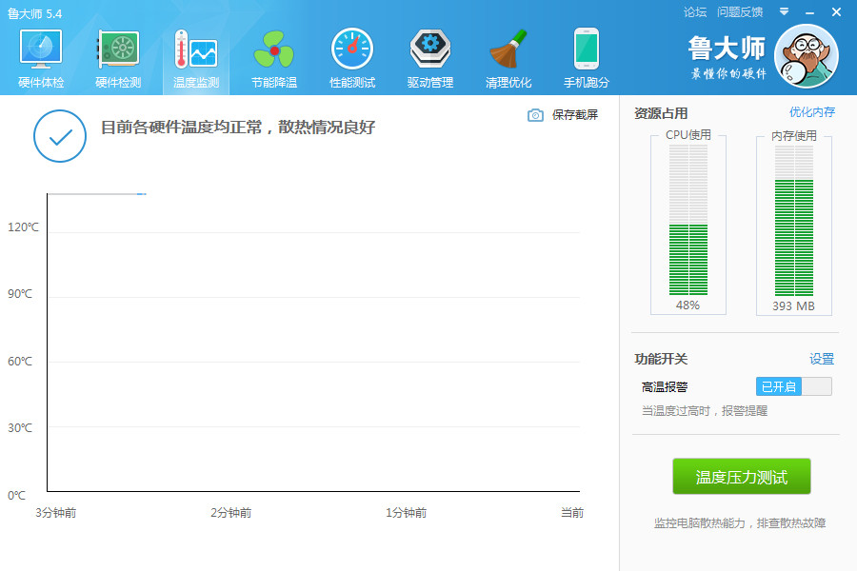
Task: Click the 保存截屏 camera icon
Action: [536, 112]
